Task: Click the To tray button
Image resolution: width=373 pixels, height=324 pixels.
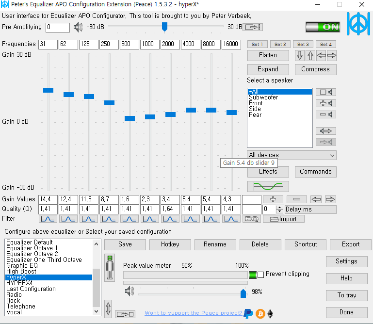Action: [x=347, y=295]
